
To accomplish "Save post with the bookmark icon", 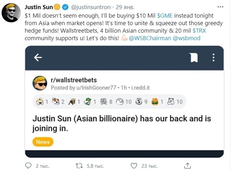I will click(x=194, y=57).
